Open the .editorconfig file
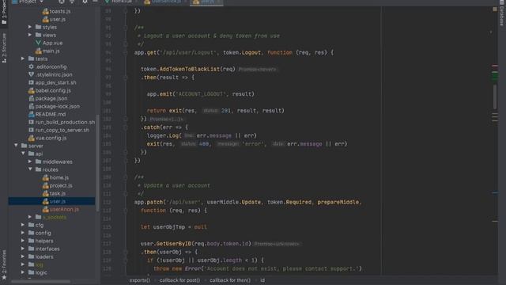 click(47, 66)
